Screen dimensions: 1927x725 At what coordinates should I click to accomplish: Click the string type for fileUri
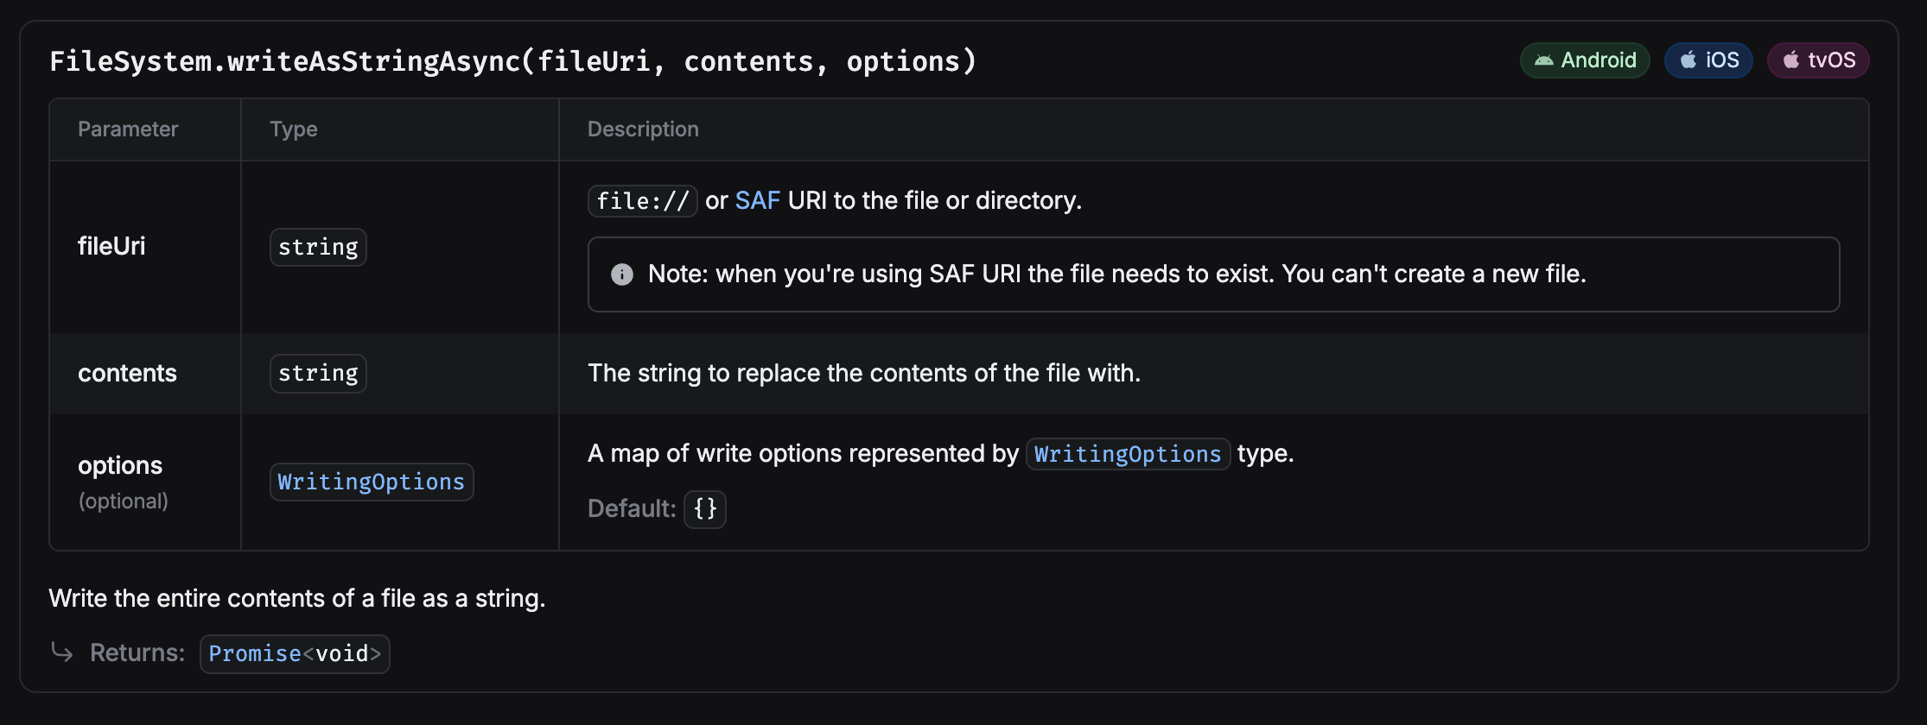coord(318,248)
